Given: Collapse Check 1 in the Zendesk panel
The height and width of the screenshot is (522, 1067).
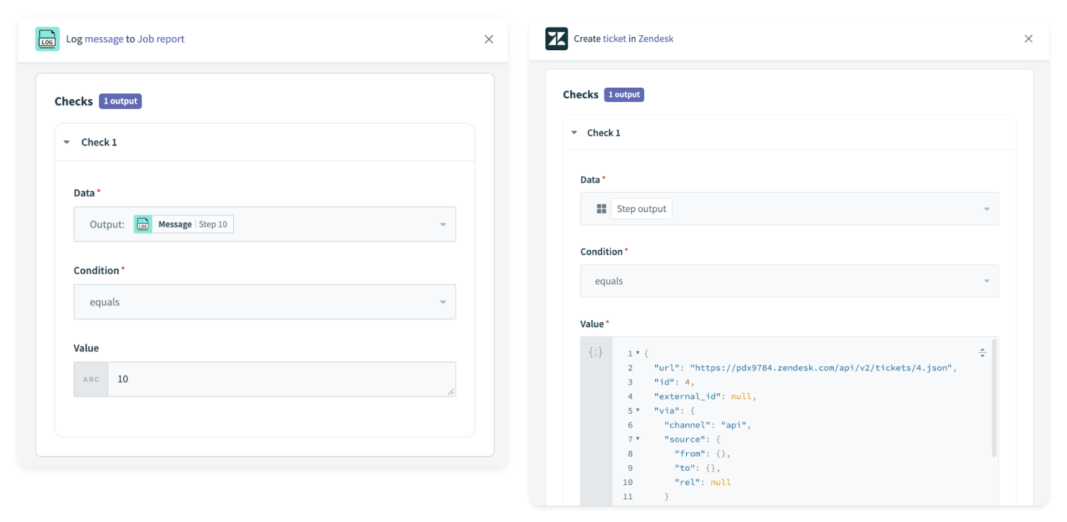Looking at the screenshot, I should (x=574, y=132).
